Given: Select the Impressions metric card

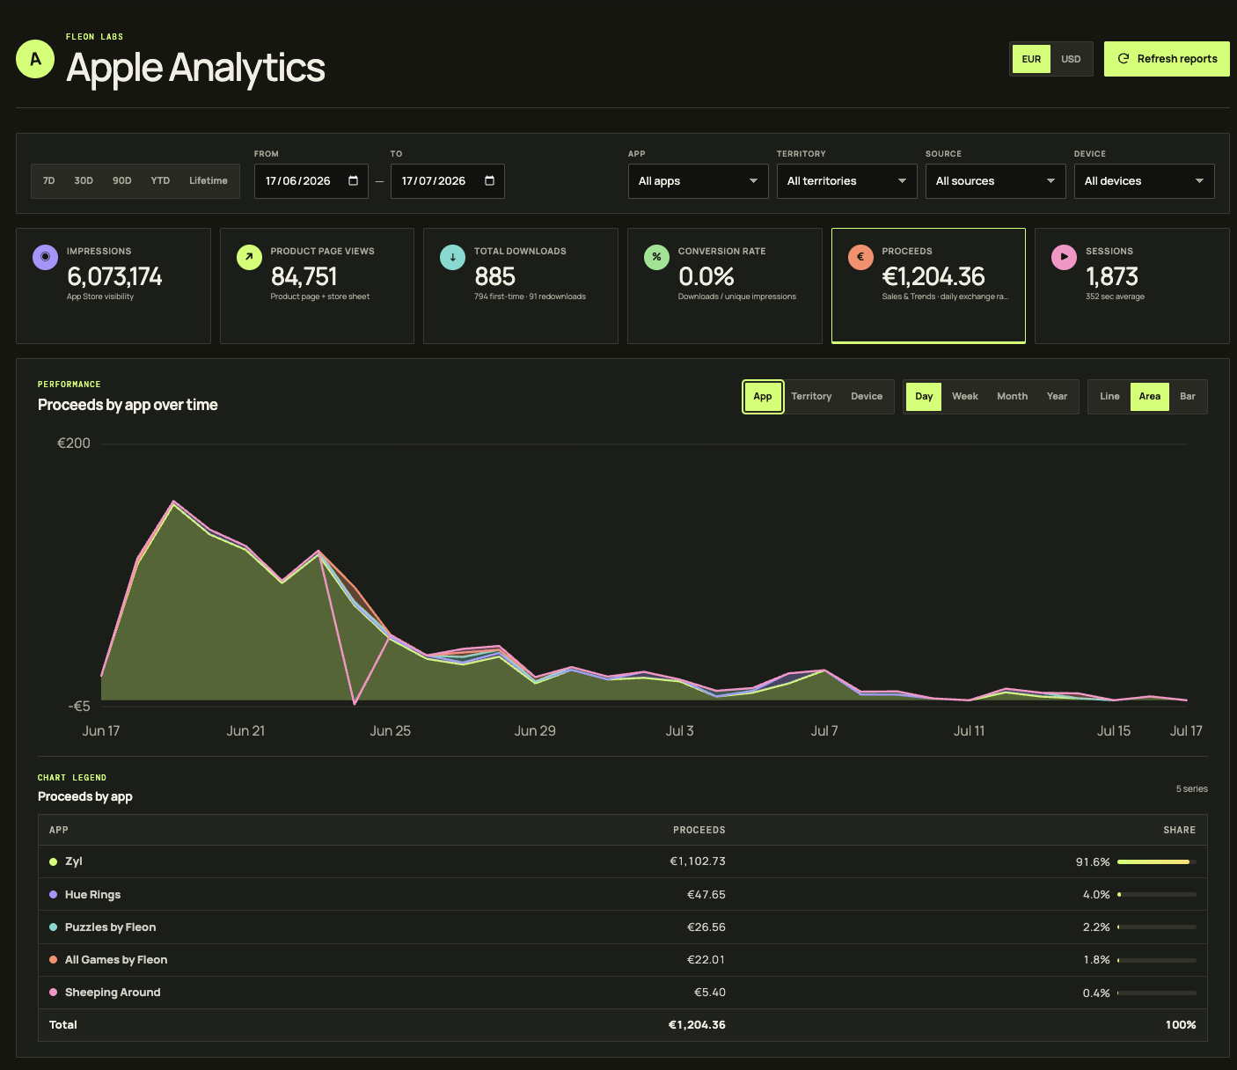Looking at the screenshot, I should coord(113,286).
